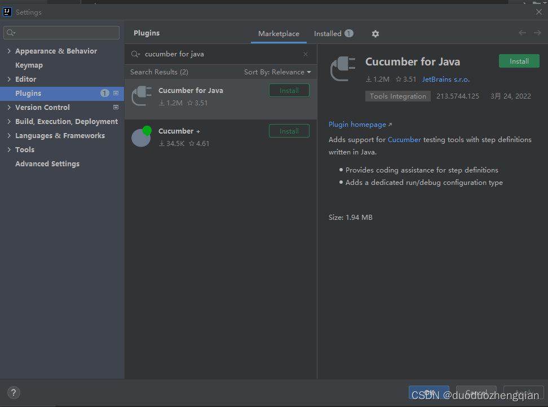The image size is (548, 407).
Task: Click the settings search magnifier icon
Action: [11, 33]
